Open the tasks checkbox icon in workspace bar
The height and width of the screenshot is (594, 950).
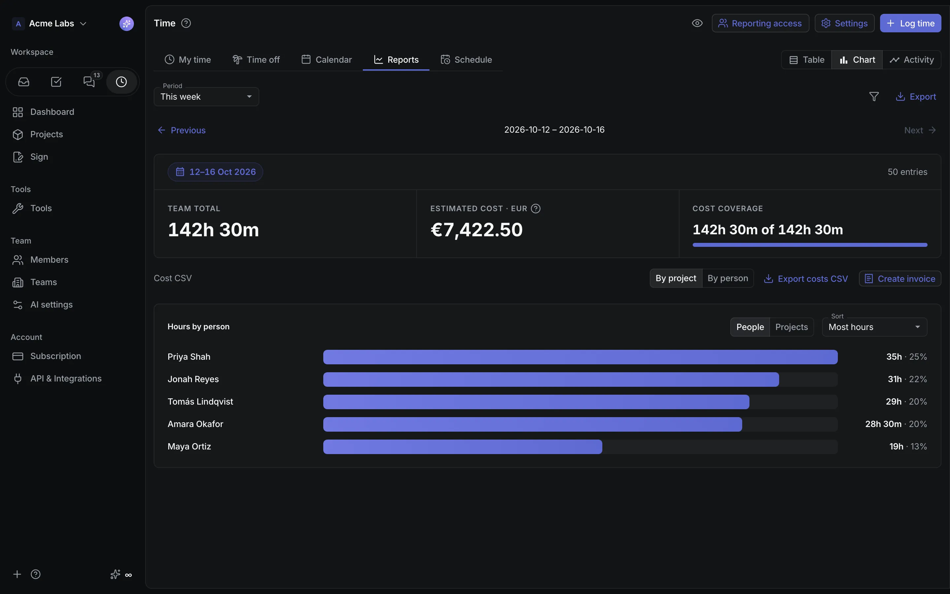56,82
